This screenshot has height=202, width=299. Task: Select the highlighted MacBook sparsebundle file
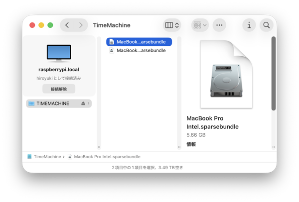[x=139, y=42]
